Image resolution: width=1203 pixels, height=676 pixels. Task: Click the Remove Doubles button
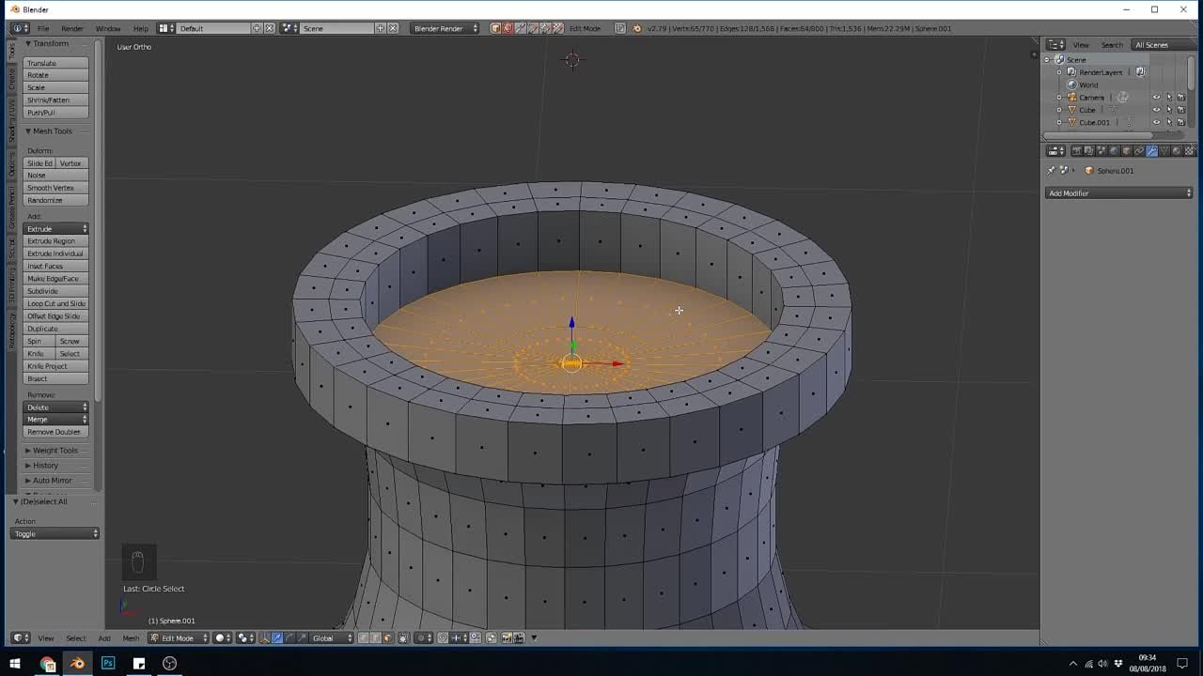tap(55, 431)
